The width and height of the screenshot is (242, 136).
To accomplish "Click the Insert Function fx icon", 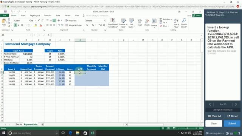I will (48, 35).
